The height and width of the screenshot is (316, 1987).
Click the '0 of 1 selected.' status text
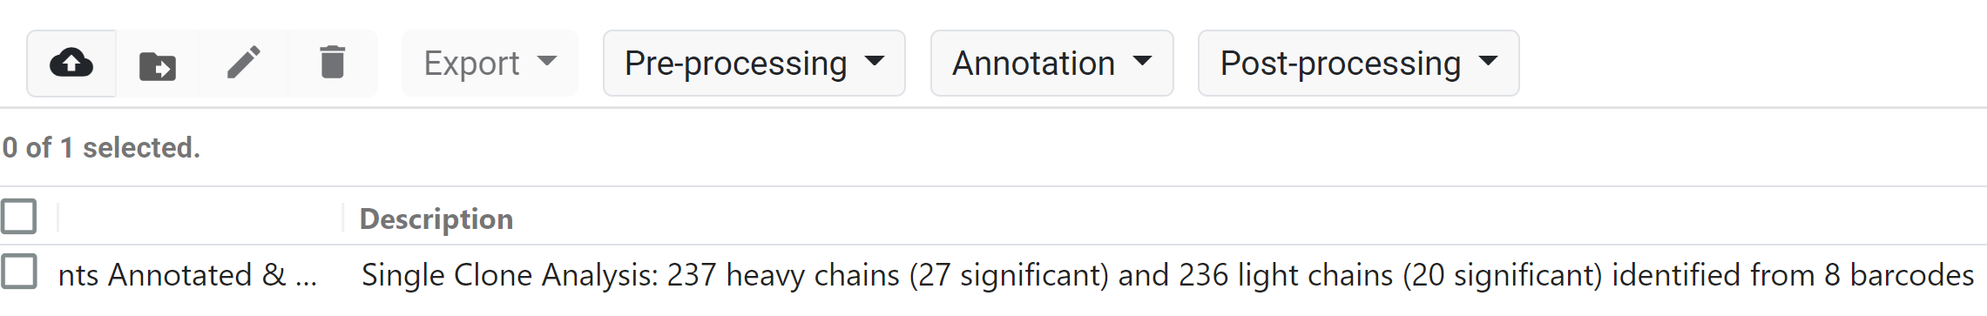101,147
